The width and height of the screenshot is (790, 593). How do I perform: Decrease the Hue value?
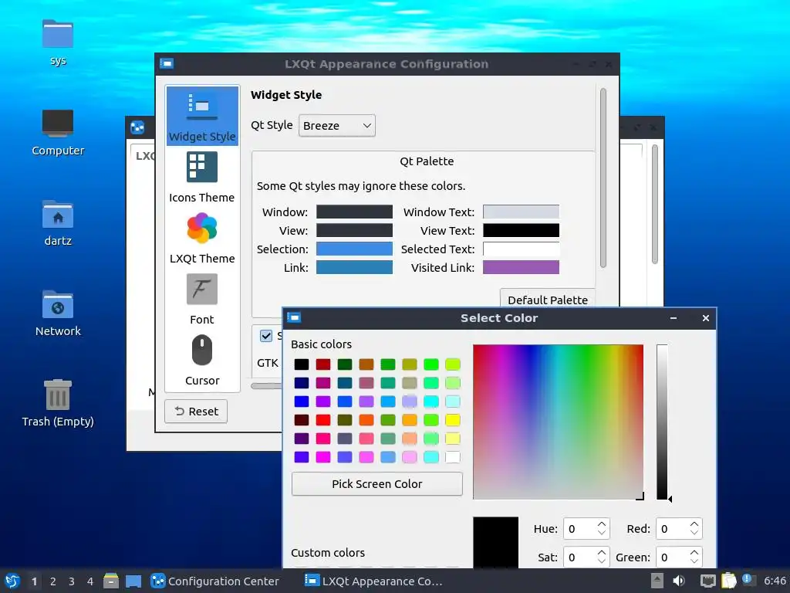[x=602, y=533]
